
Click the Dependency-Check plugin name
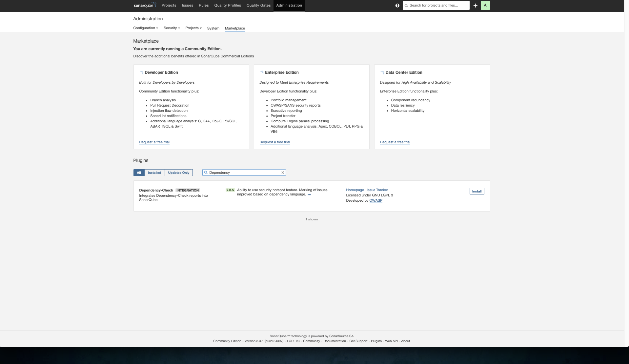(156, 191)
